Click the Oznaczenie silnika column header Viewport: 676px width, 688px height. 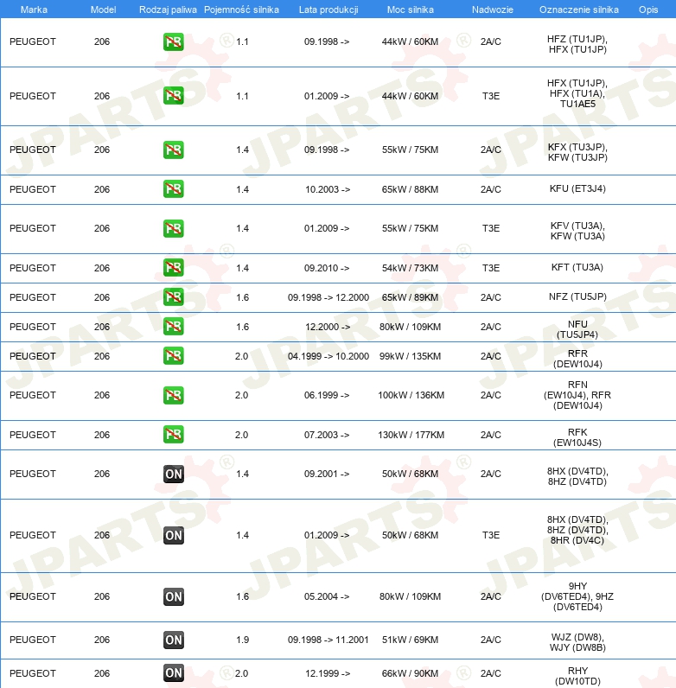578,10
